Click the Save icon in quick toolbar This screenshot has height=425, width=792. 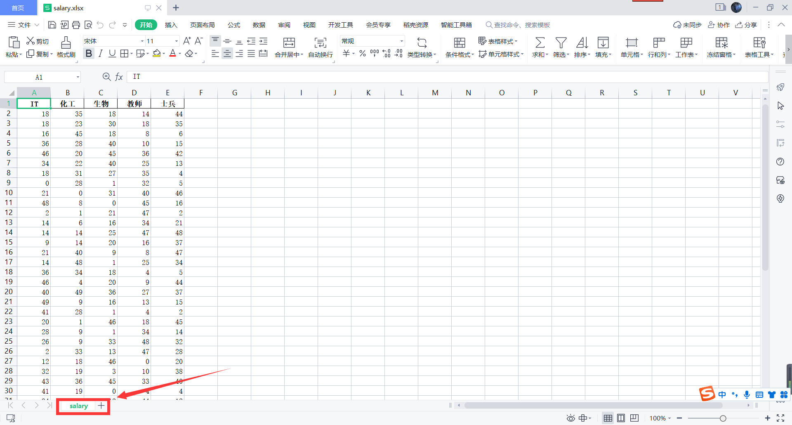pos(52,25)
